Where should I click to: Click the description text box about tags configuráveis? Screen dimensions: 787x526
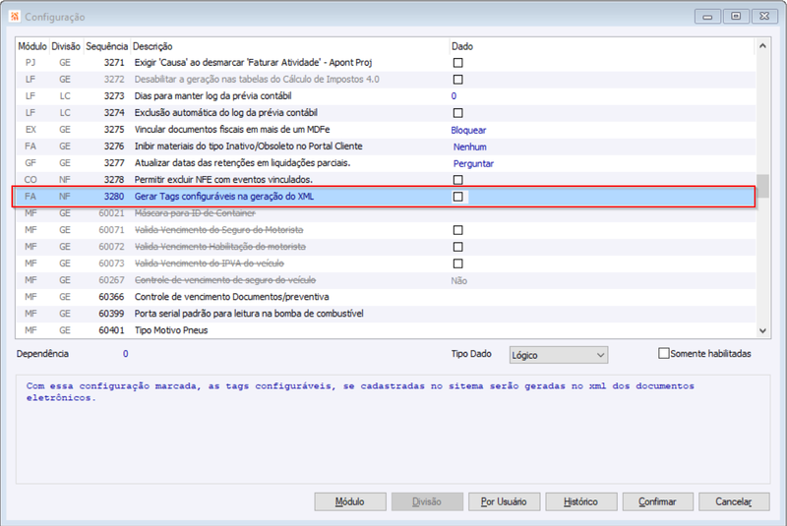tap(393, 430)
